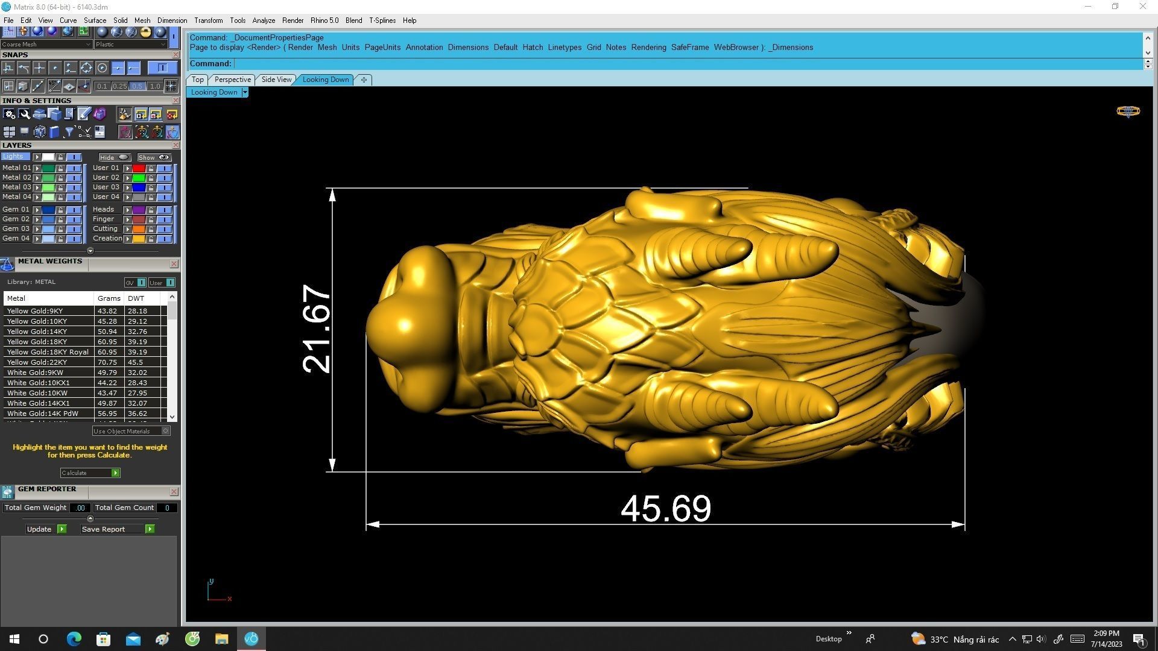Image resolution: width=1158 pixels, height=651 pixels.
Task: Toggle visibility switch for Heads layer
Action: tap(165, 210)
